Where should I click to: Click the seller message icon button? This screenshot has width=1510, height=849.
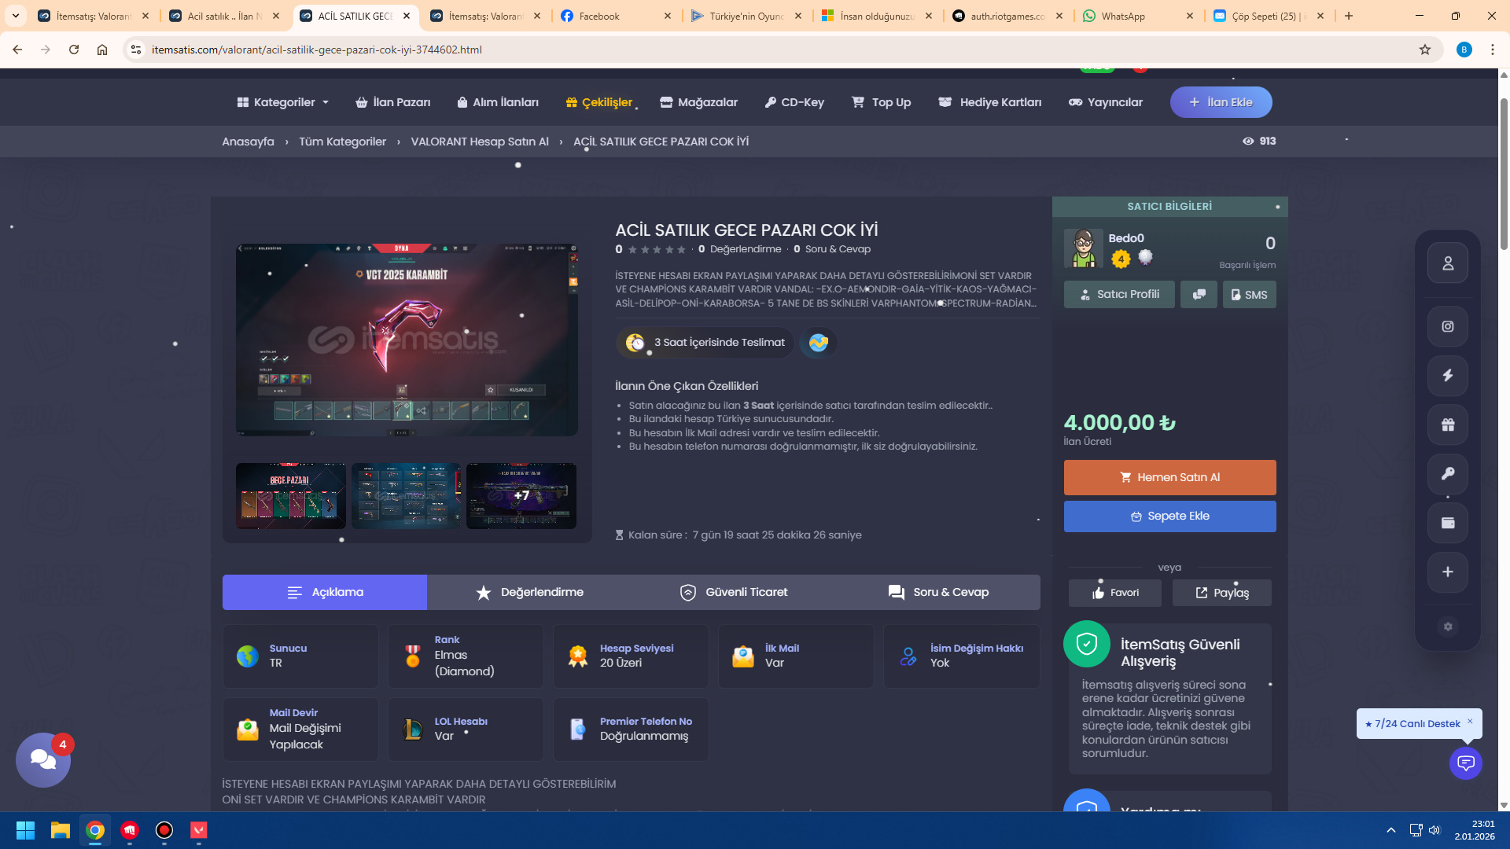tap(1199, 295)
